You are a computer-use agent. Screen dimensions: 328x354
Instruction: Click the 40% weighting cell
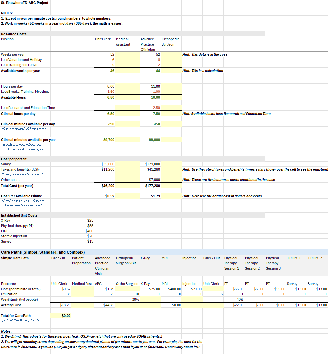pyautogui.click(x=234, y=299)
